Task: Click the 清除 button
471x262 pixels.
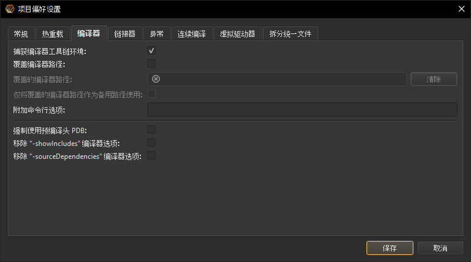Action: coord(434,79)
